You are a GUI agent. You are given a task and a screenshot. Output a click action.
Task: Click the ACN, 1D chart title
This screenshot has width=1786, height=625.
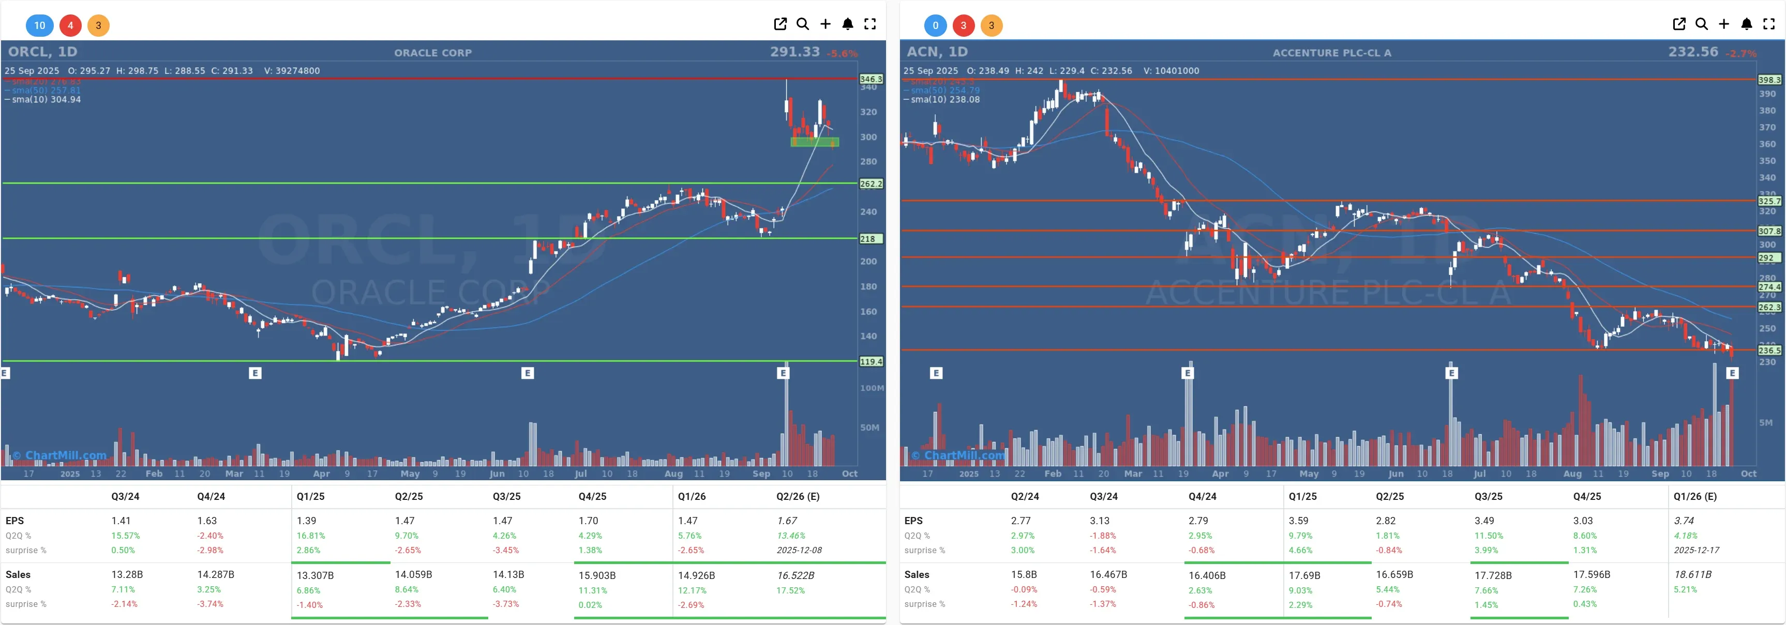coord(937,51)
